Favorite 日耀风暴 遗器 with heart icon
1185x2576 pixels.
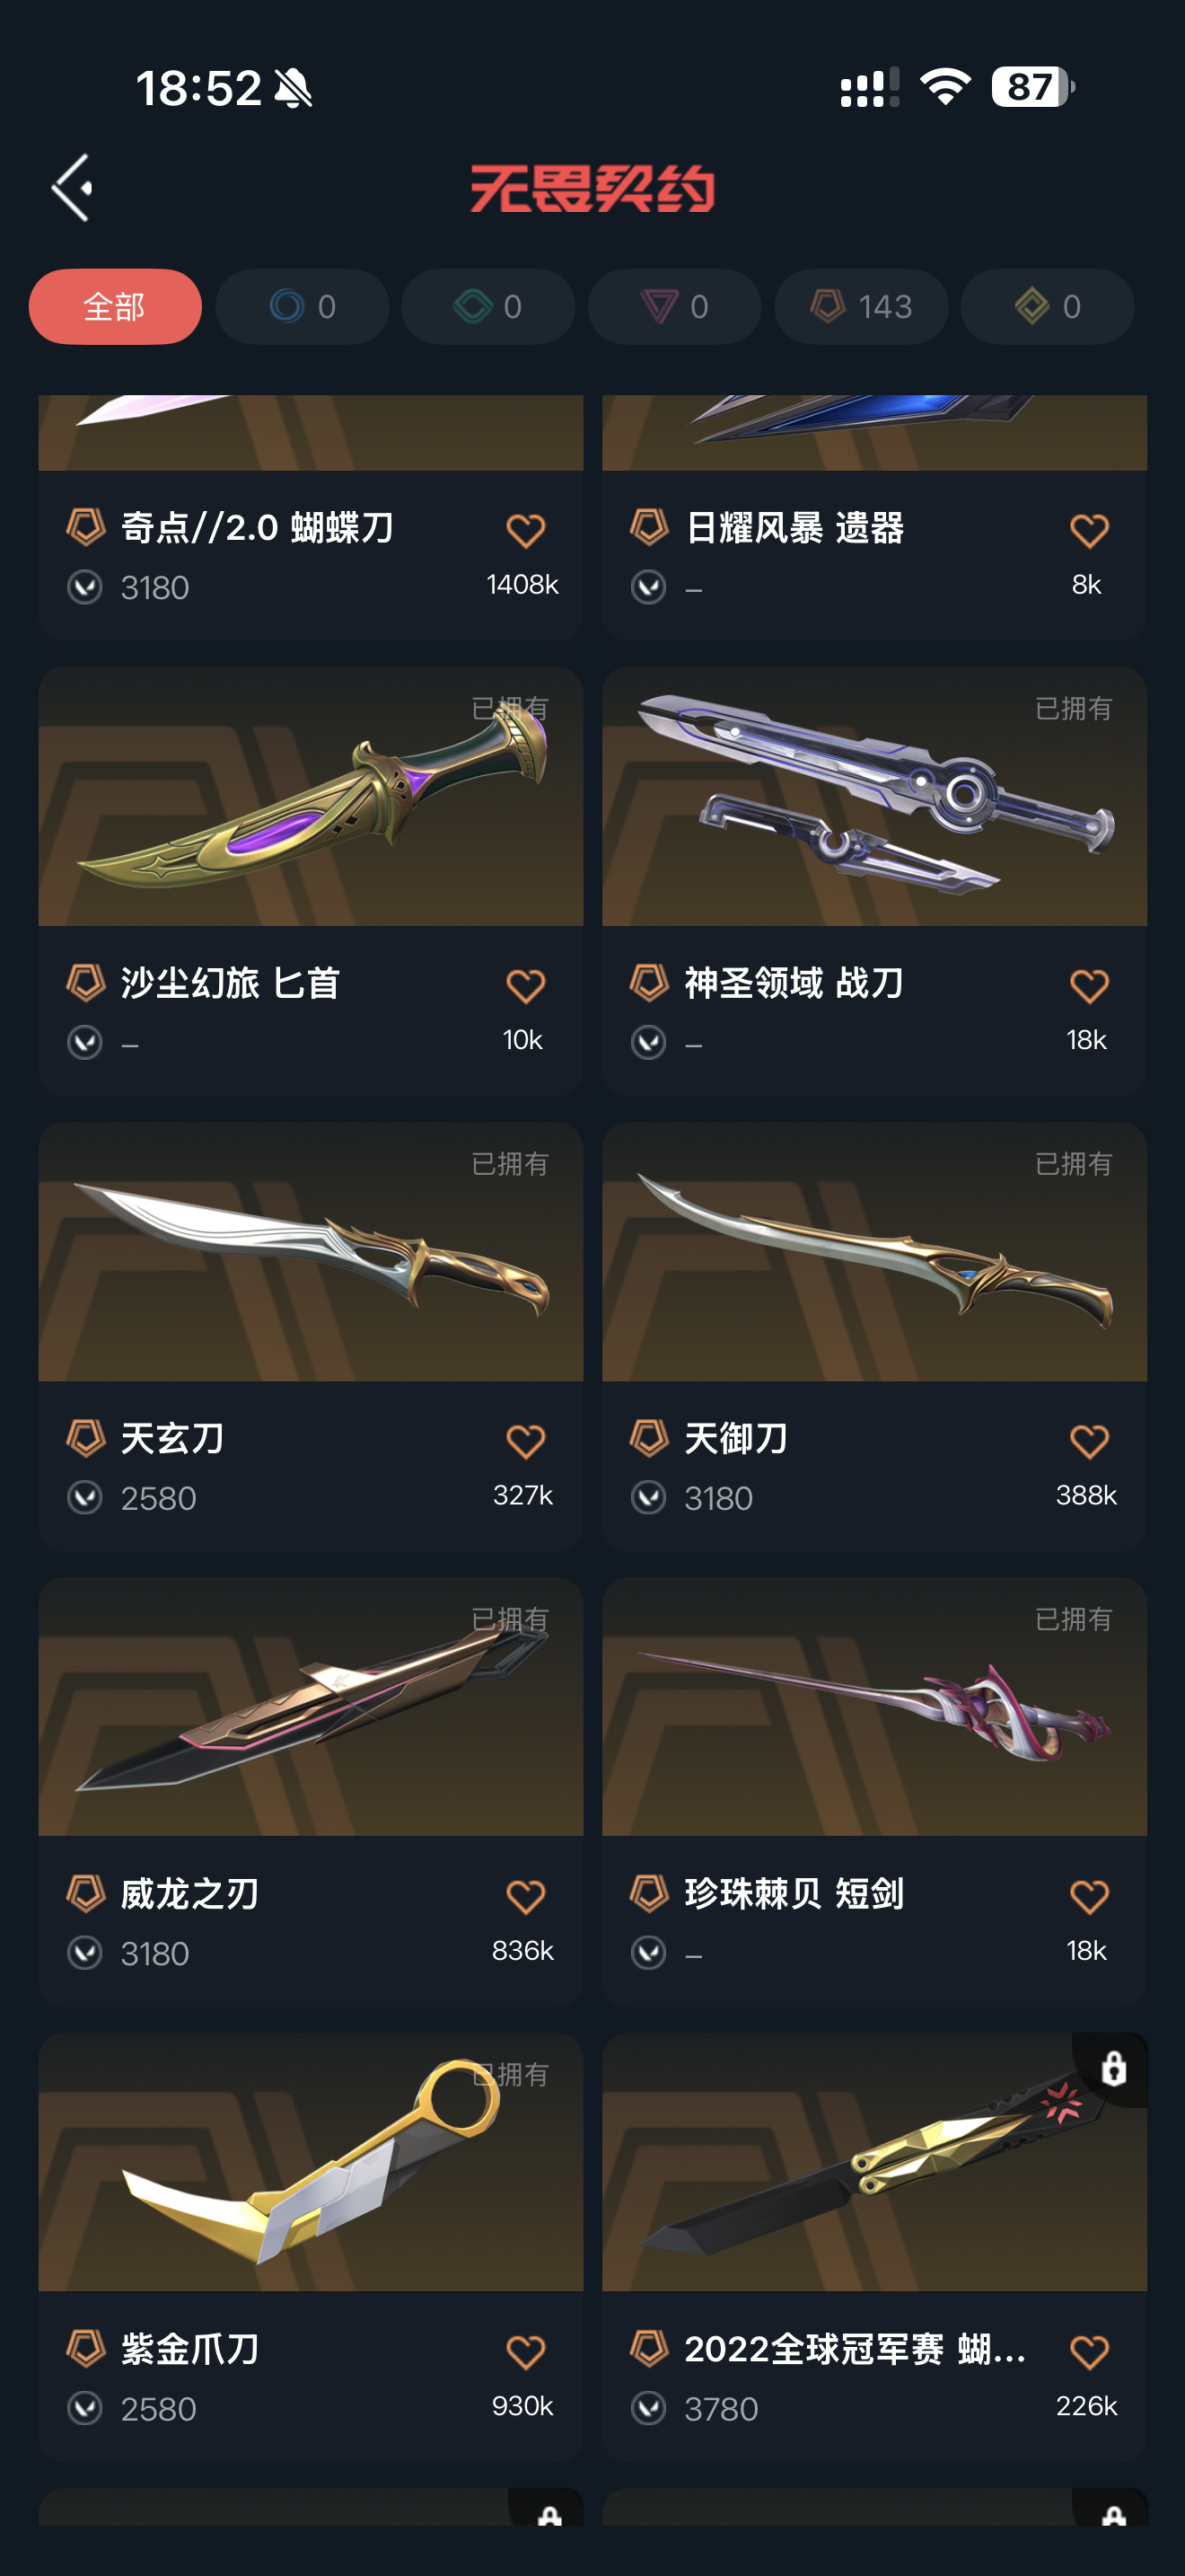pyautogui.click(x=1089, y=530)
